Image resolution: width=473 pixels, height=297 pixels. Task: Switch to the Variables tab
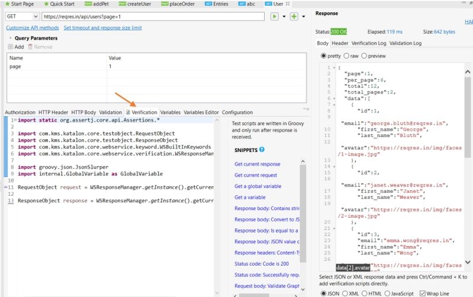click(170, 112)
